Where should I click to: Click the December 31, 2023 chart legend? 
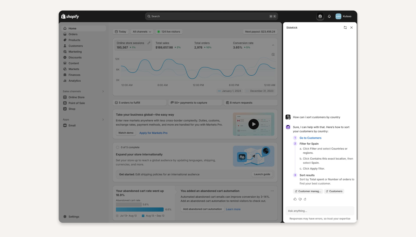tap(259, 91)
